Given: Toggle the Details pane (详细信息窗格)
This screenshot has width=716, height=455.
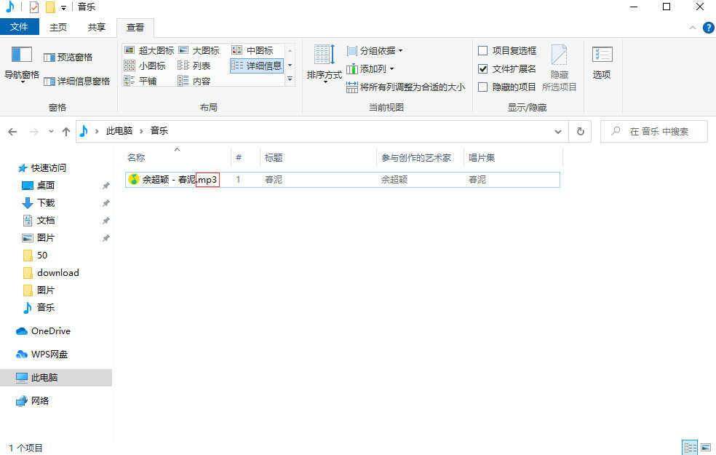Looking at the screenshot, I should pyautogui.click(x=77, y=81).
